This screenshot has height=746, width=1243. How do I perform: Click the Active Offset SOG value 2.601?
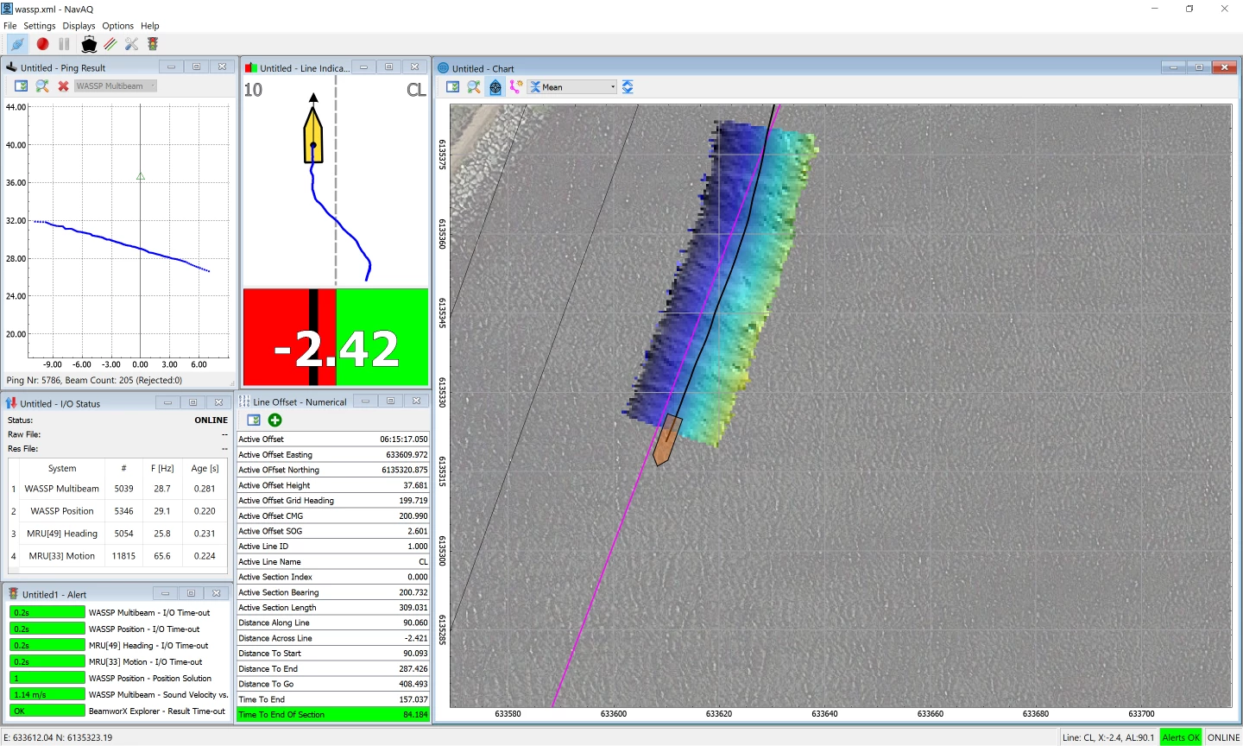click(417, 531)
